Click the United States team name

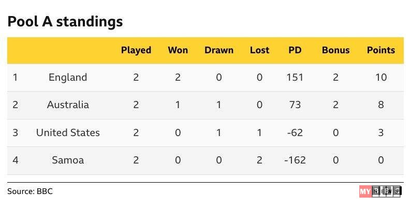[68, 133]
